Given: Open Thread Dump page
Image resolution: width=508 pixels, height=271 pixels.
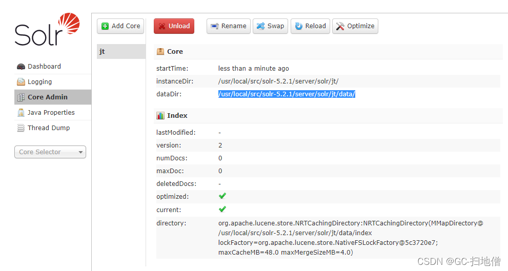Looking at the screenshot, I should click(53, 128).
